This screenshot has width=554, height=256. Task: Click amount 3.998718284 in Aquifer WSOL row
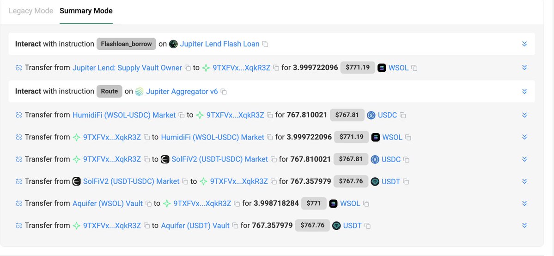click(276, 204)
